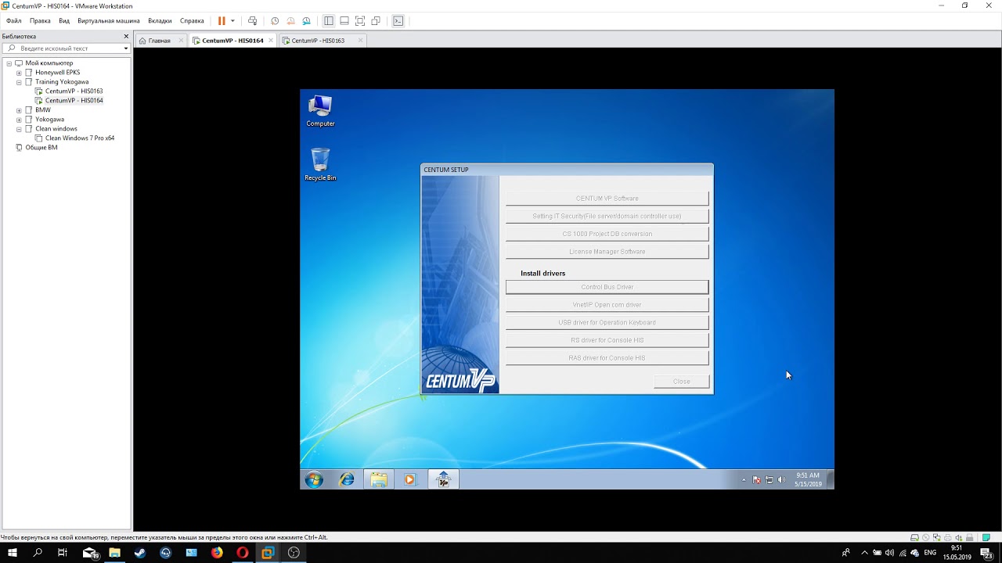The image size is (1002, 563).
Task: Toggle the thumbnail bar view icon
Action: click(344, 21)
